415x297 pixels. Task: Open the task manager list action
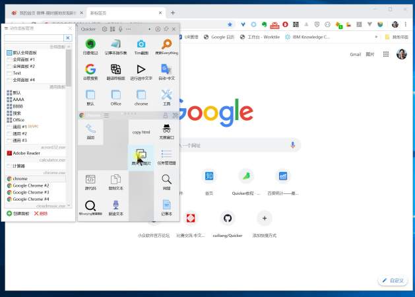coord(166,157)
